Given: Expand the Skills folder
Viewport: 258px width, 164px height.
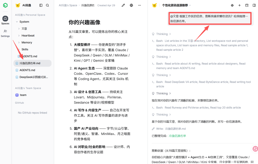Looking at the screenshot, I should [x=19, y=49].
